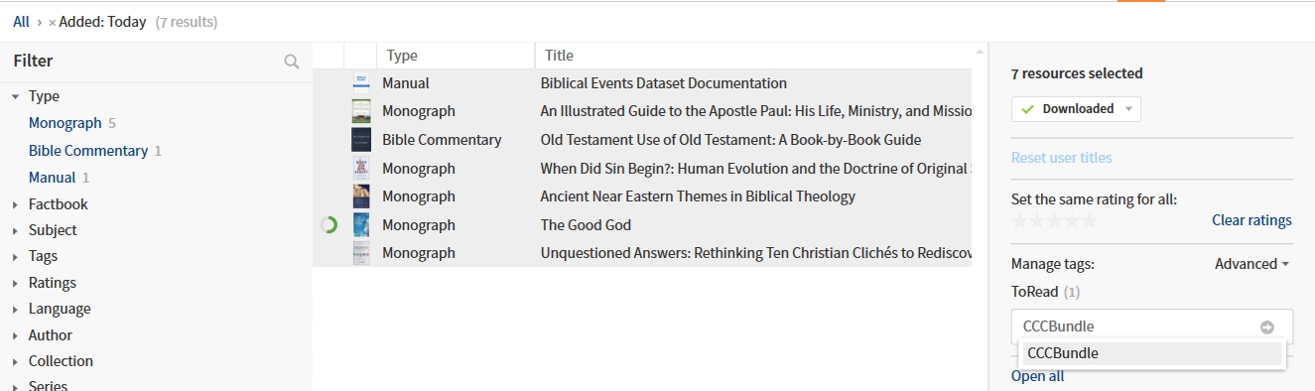
Task: Collapse the Type filter section
Action: pos(16,97)
